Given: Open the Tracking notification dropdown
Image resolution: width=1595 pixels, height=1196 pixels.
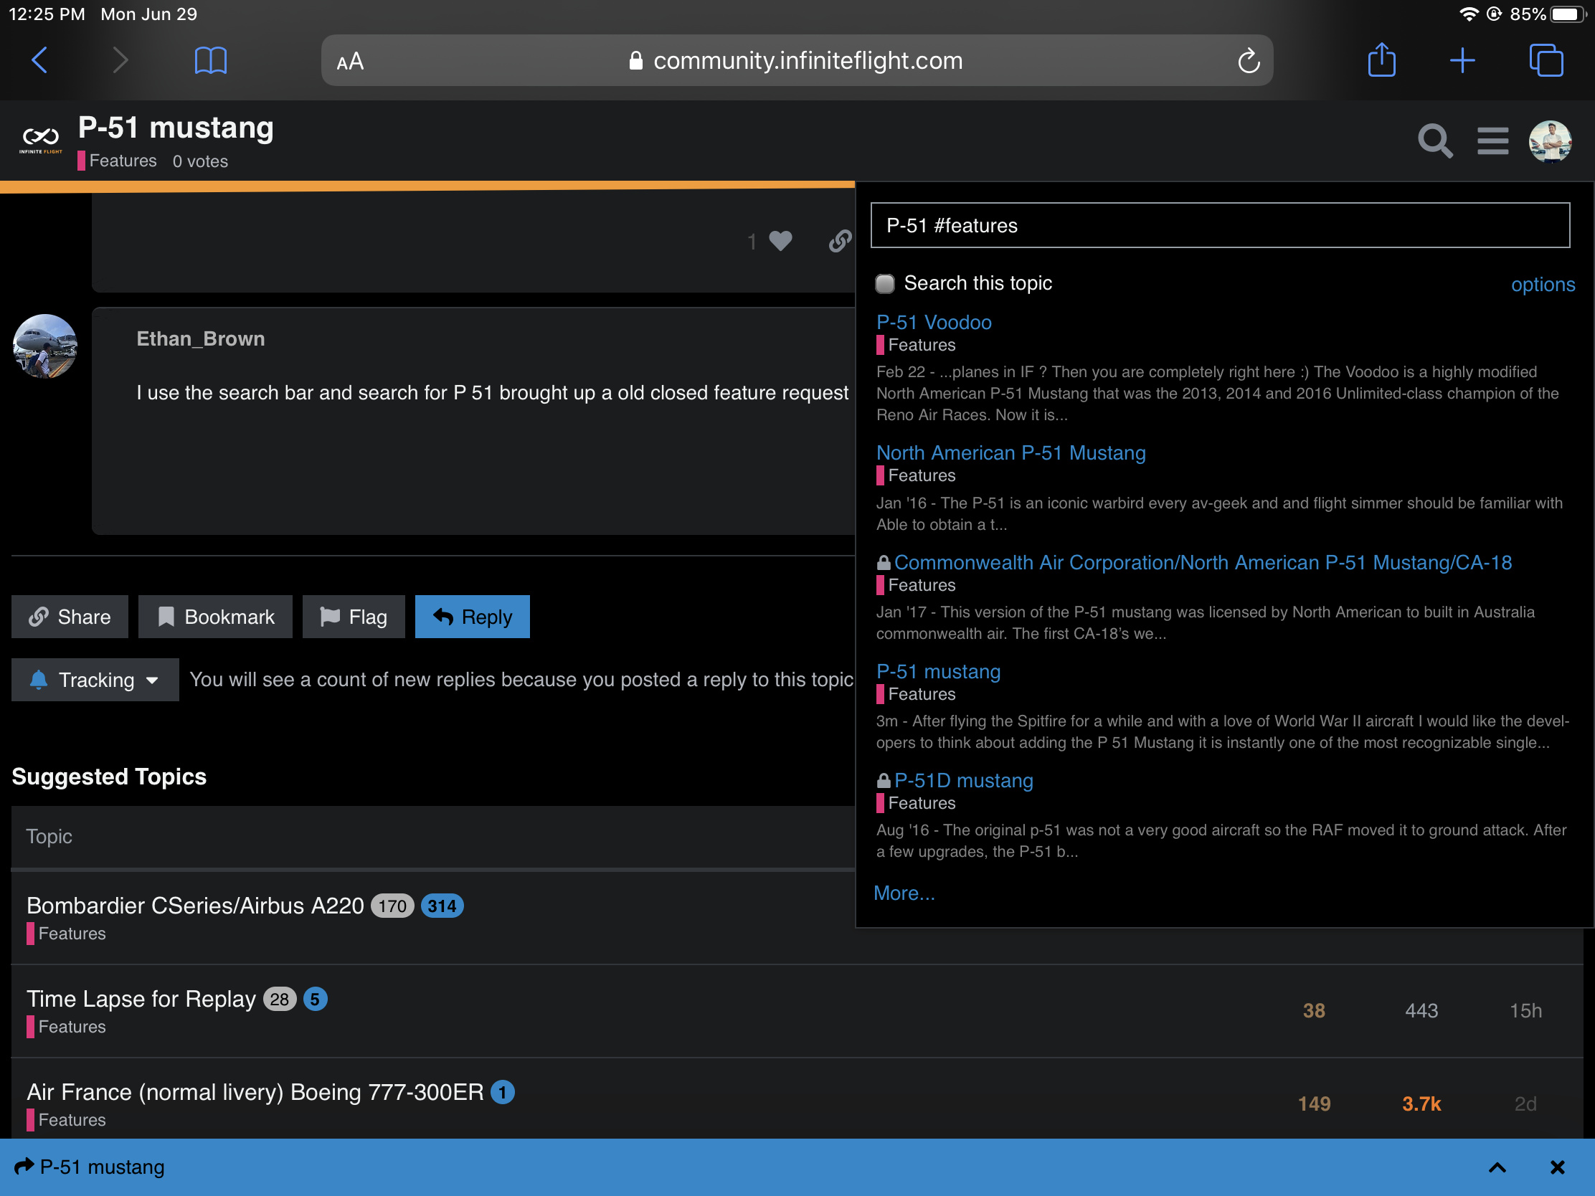Looking at the screenshot, I should pos(95,680).
